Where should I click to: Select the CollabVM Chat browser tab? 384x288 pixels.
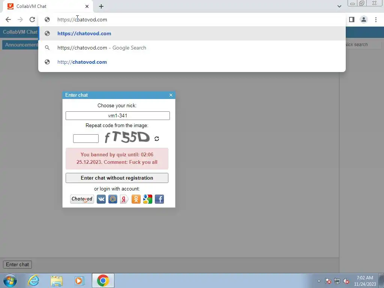pyautogui.click(x=48, y=6)
